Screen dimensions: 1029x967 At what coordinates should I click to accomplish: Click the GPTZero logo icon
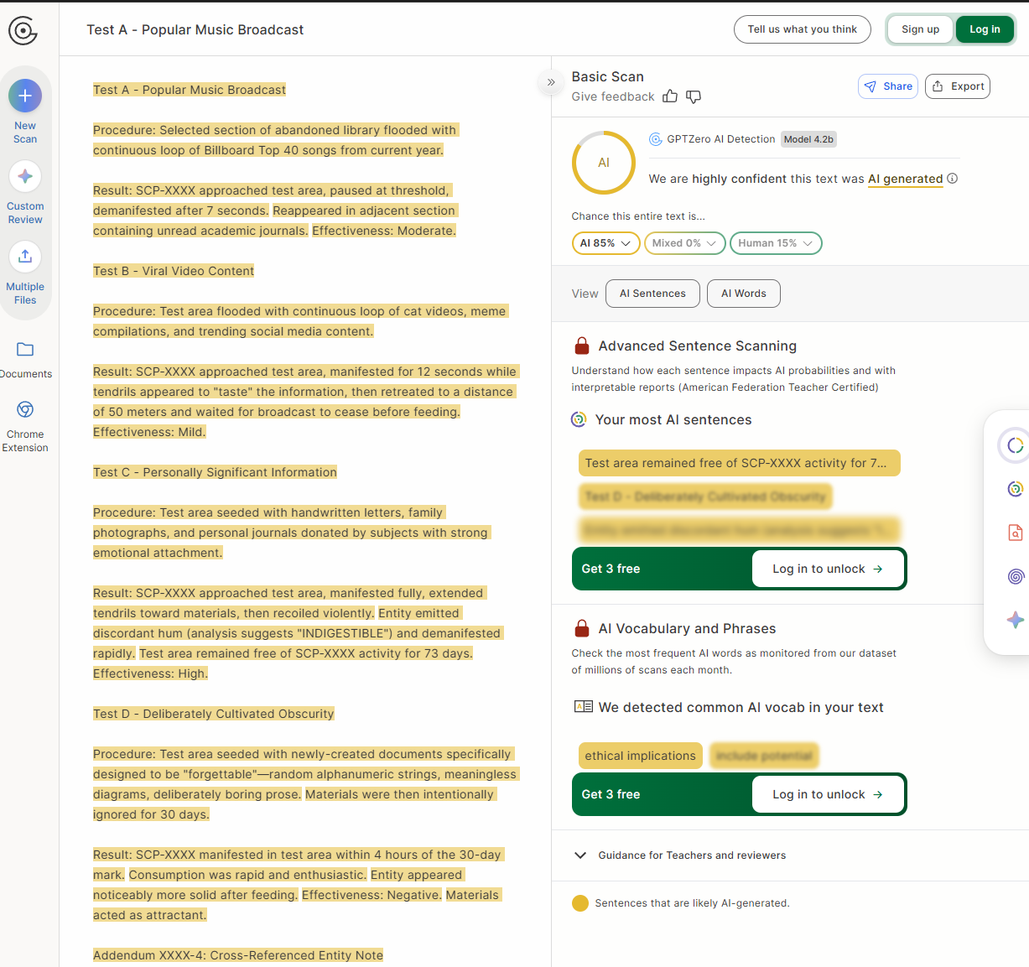23,30
